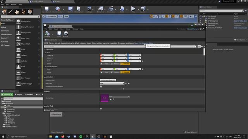Open Debug menu in blueprint editor window
The height and width of the screenshot is (139, 248).
coord(68,29)
